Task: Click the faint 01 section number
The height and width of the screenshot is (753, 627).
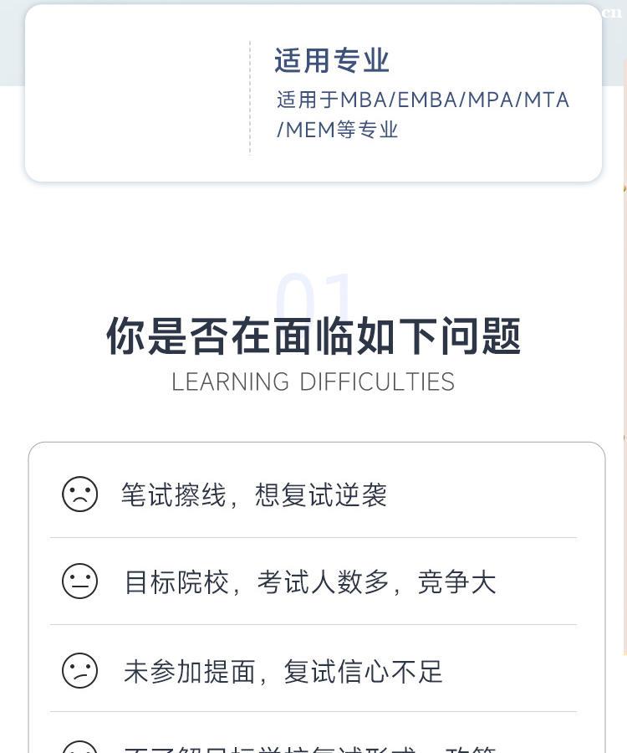Action: [x=315, y=295]
